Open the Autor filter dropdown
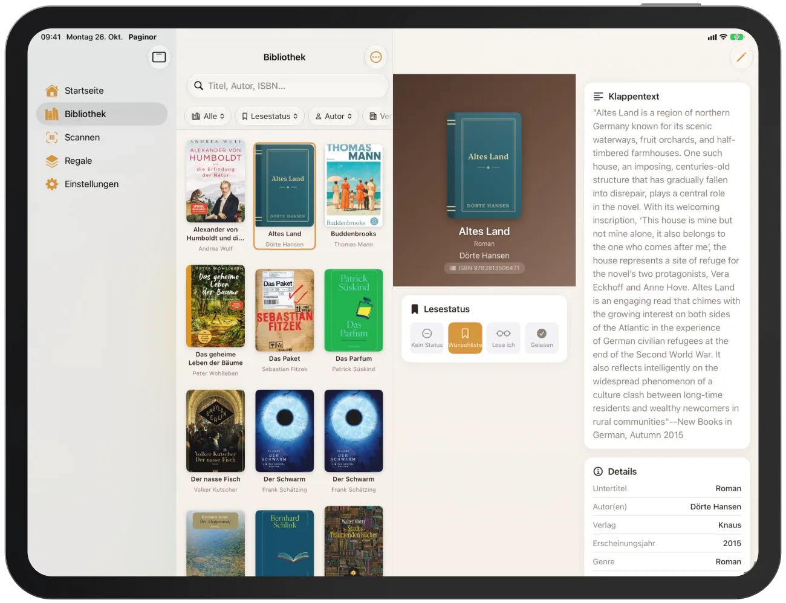Image resolution: width=786 pixels, height=603 pixels. (x=334, y=116)
